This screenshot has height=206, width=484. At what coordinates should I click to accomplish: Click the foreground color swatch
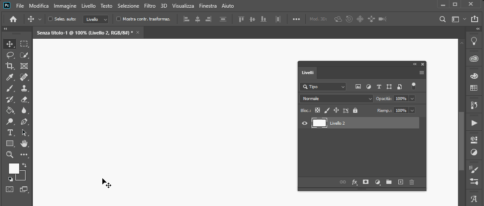click(x=14, y=168)
